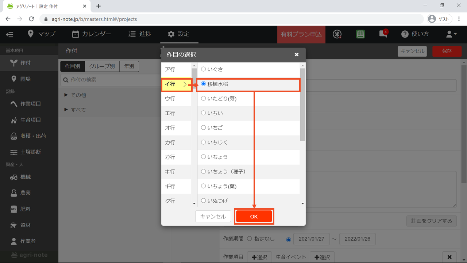Choose the いちい radio button
Image resolution: width=467 pixels, height=263 pixels.
[204, 113]
